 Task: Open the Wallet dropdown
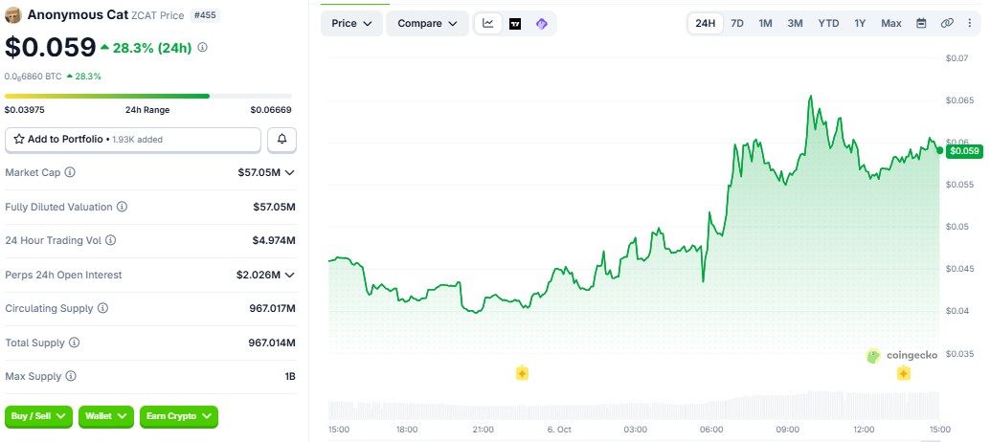pos(106,416)
